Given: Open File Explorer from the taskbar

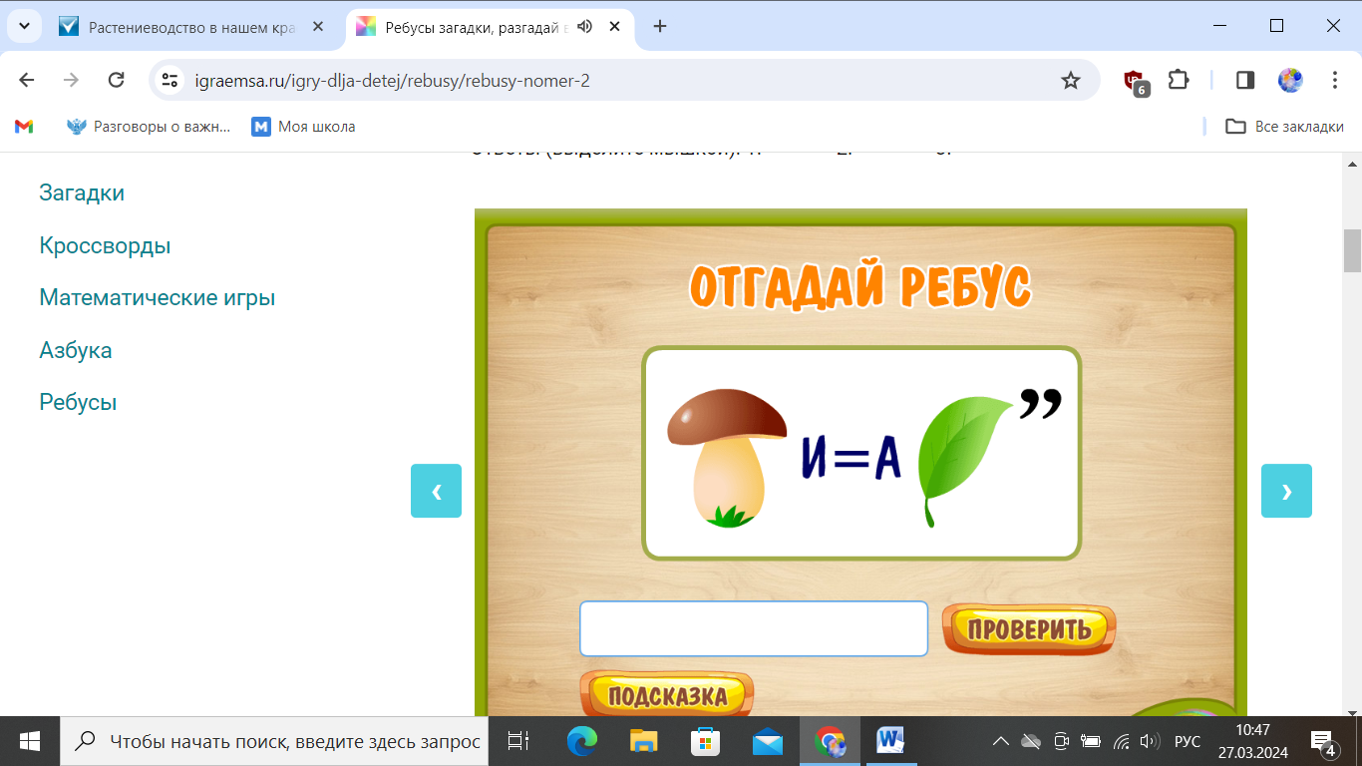Looking at the screenshot, I should point(643,741).
